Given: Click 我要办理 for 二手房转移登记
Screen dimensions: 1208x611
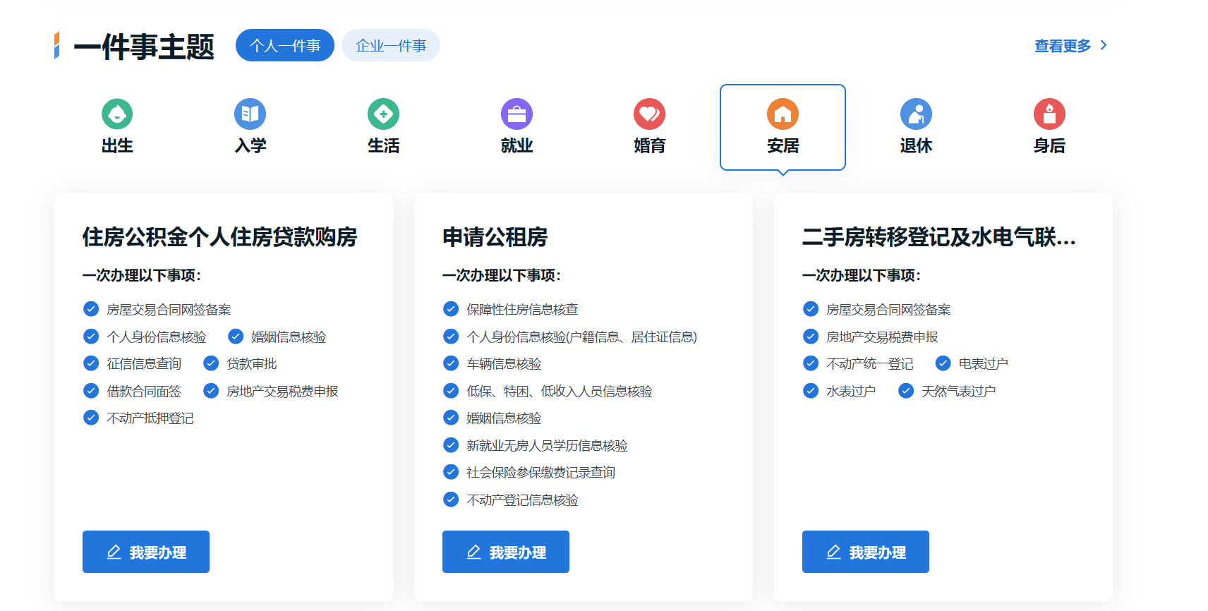Looking at the screenshot, I should click(x=866, y=552).
